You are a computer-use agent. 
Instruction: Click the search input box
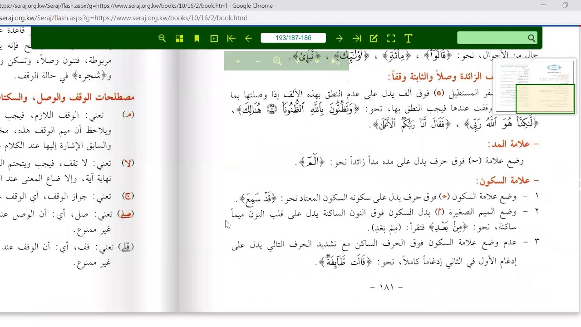click(492, 38)
